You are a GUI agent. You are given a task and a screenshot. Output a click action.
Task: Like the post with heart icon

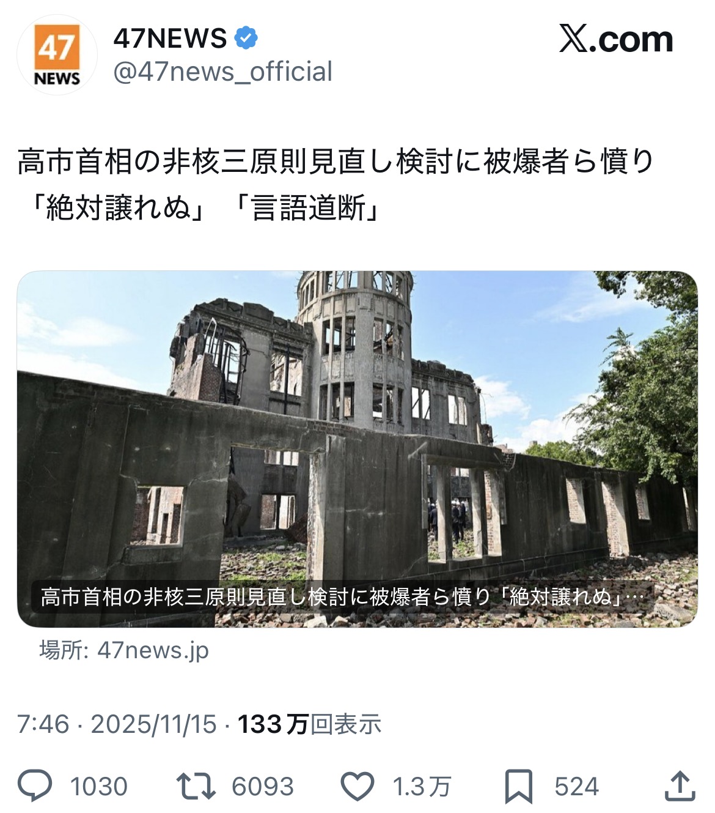tap(357, 786)
